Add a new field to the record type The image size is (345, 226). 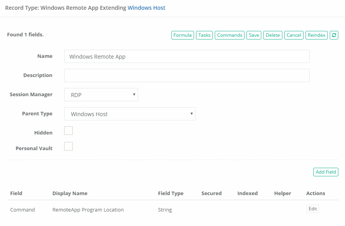click(x=325, y=172)
